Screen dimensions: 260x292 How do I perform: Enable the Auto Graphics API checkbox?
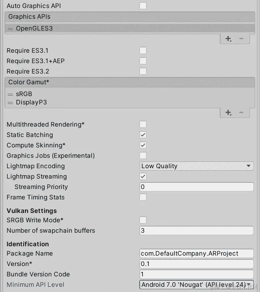point(143,6)
